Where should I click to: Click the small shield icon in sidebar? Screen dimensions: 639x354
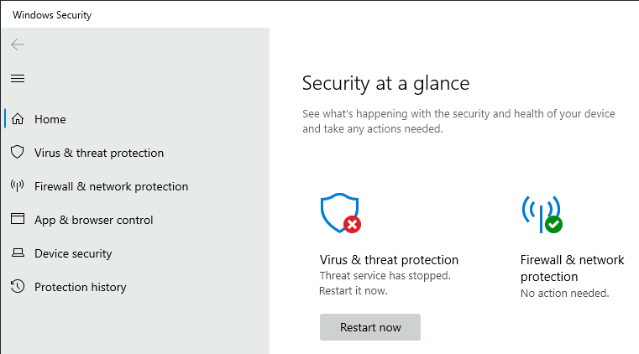pyautogui.click(x=18, y=153)
